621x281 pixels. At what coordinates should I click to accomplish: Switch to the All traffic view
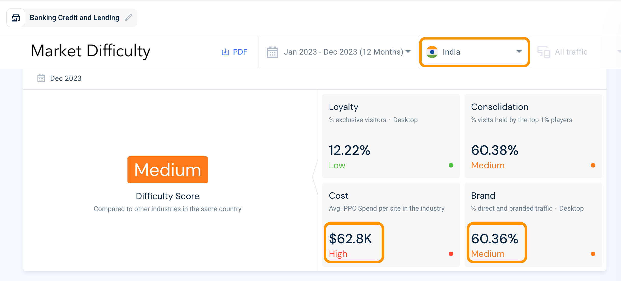(x=571, y=52)
